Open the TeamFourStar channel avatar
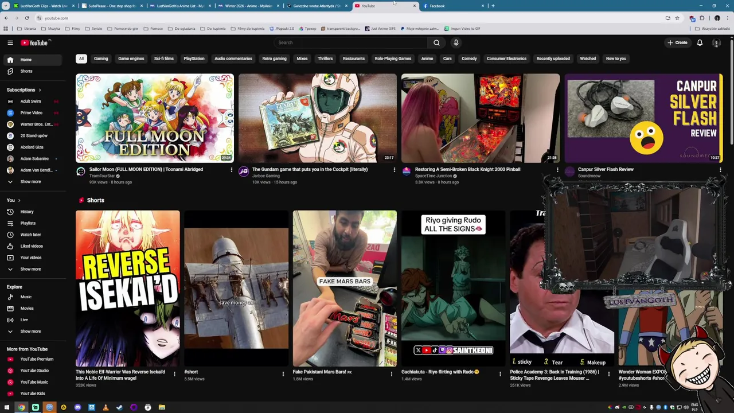Viewport: 734px width, 413px height. coord(81,171)
